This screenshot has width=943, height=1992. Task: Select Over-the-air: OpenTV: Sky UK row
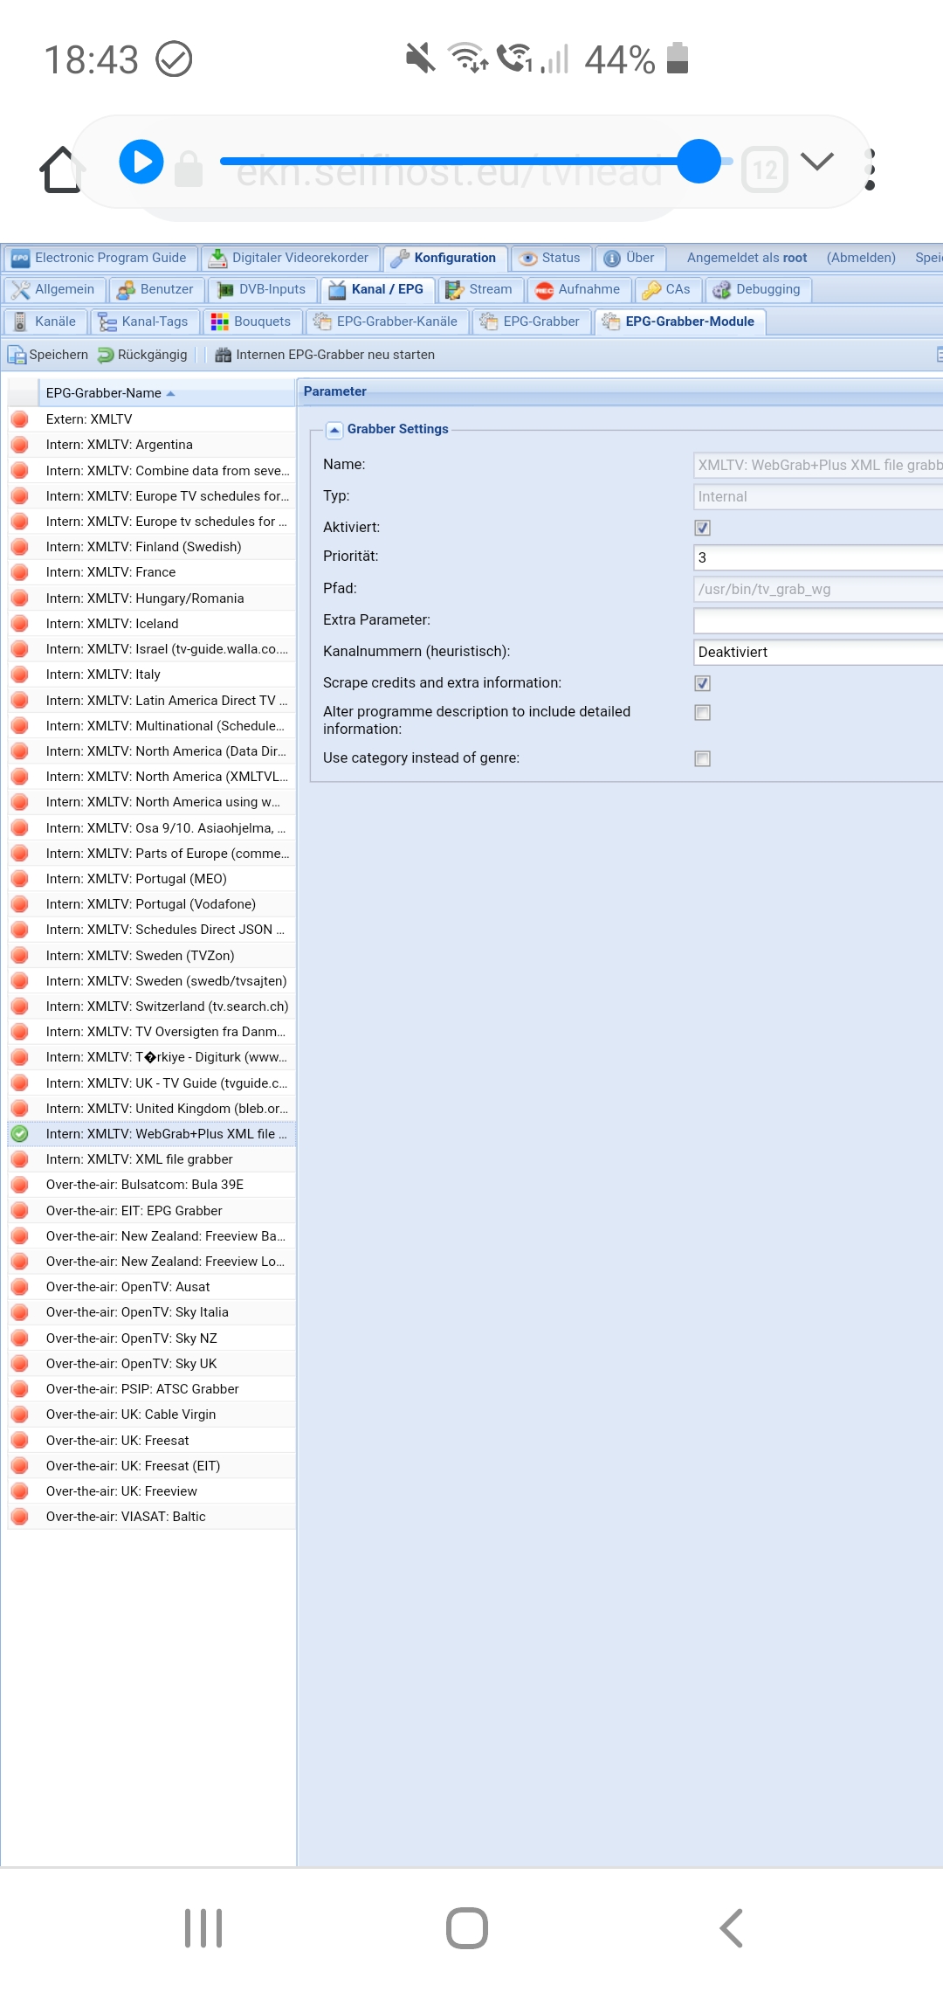point(151,1364)
